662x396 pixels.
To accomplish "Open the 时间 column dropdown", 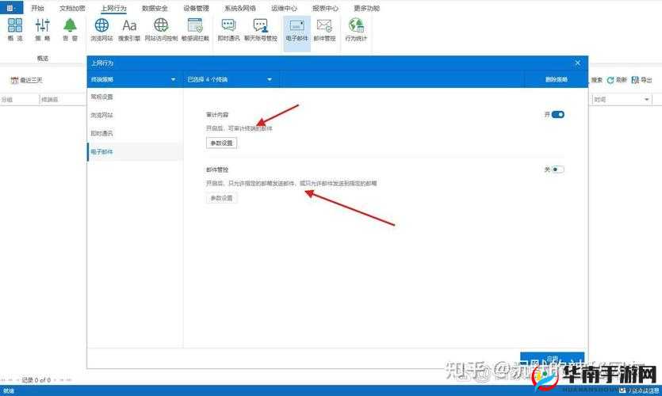I will pyautogui.click(x=646, y=100).
